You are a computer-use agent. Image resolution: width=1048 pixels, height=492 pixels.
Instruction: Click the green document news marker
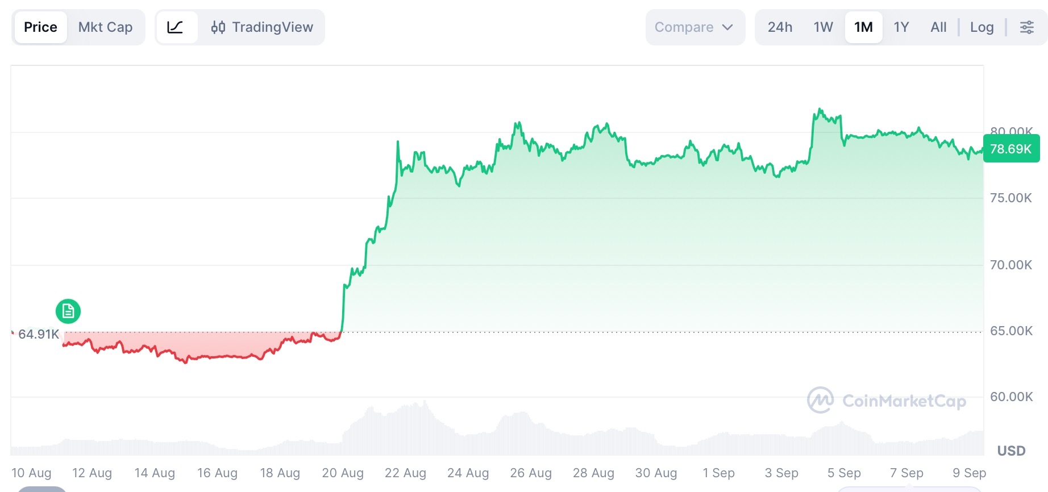(x=68, y=311)
